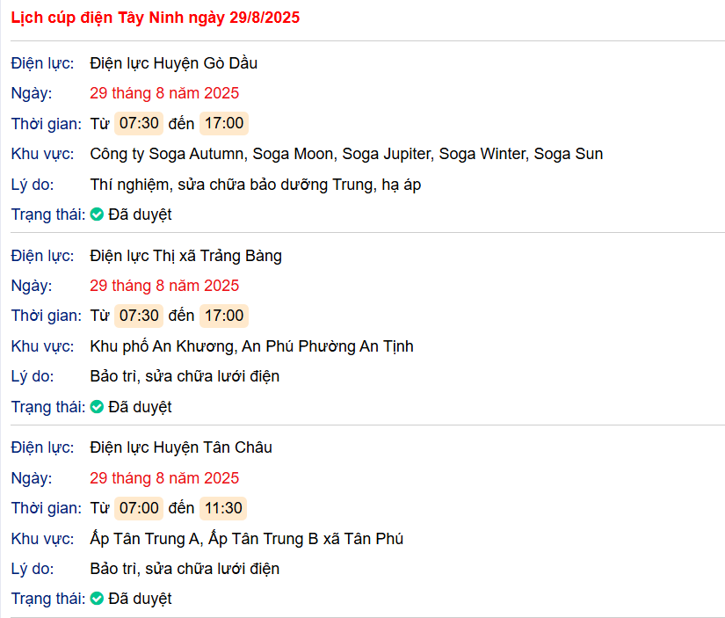Click the red date under Trảng Bàng entry

point(164,286)
